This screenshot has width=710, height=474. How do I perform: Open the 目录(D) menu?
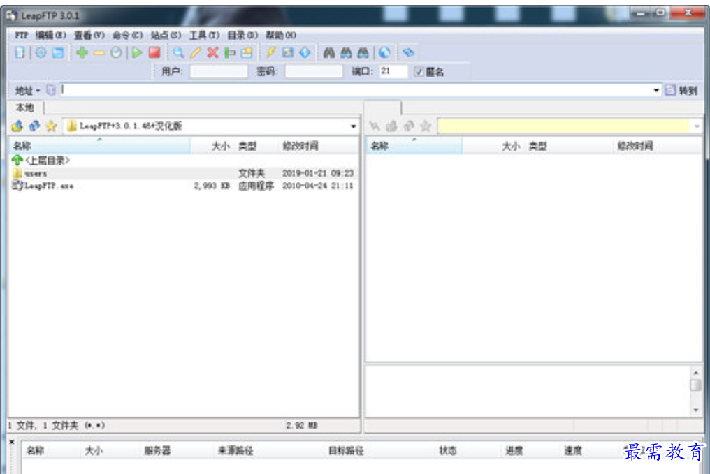click(x=242, y=36)
